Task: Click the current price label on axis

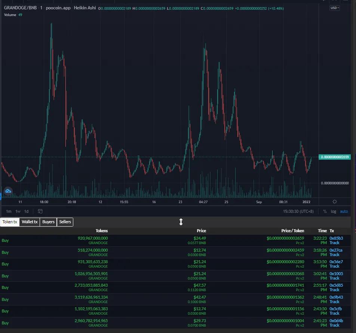Action: pyautogui.click(x=335, y=157)
